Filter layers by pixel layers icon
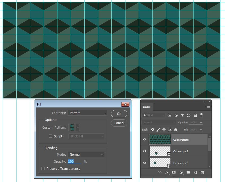The height and width of the screenshot is (182, 225). point(170,115)
